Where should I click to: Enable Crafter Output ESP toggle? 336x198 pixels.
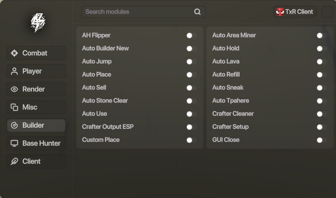tap(191, 127)
